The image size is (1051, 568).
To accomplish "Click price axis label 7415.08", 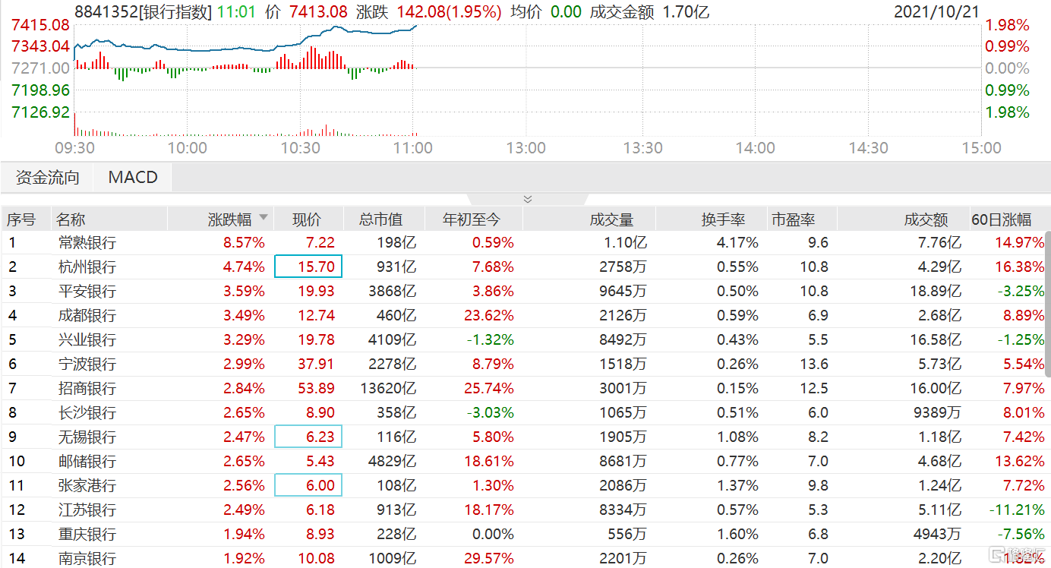I will pos(41,25).
